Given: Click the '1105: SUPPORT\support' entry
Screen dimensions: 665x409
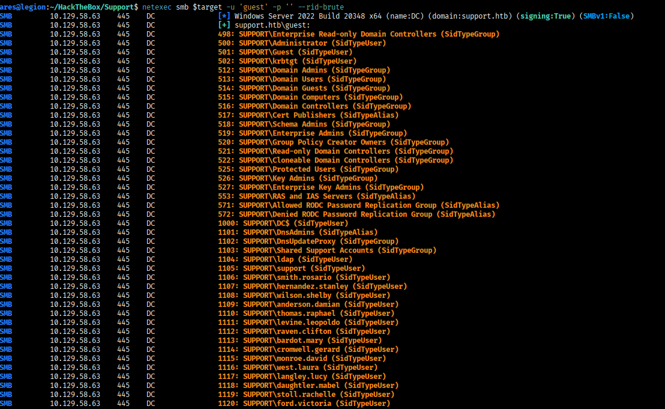Looking at the screenshot, I should 291,268.
